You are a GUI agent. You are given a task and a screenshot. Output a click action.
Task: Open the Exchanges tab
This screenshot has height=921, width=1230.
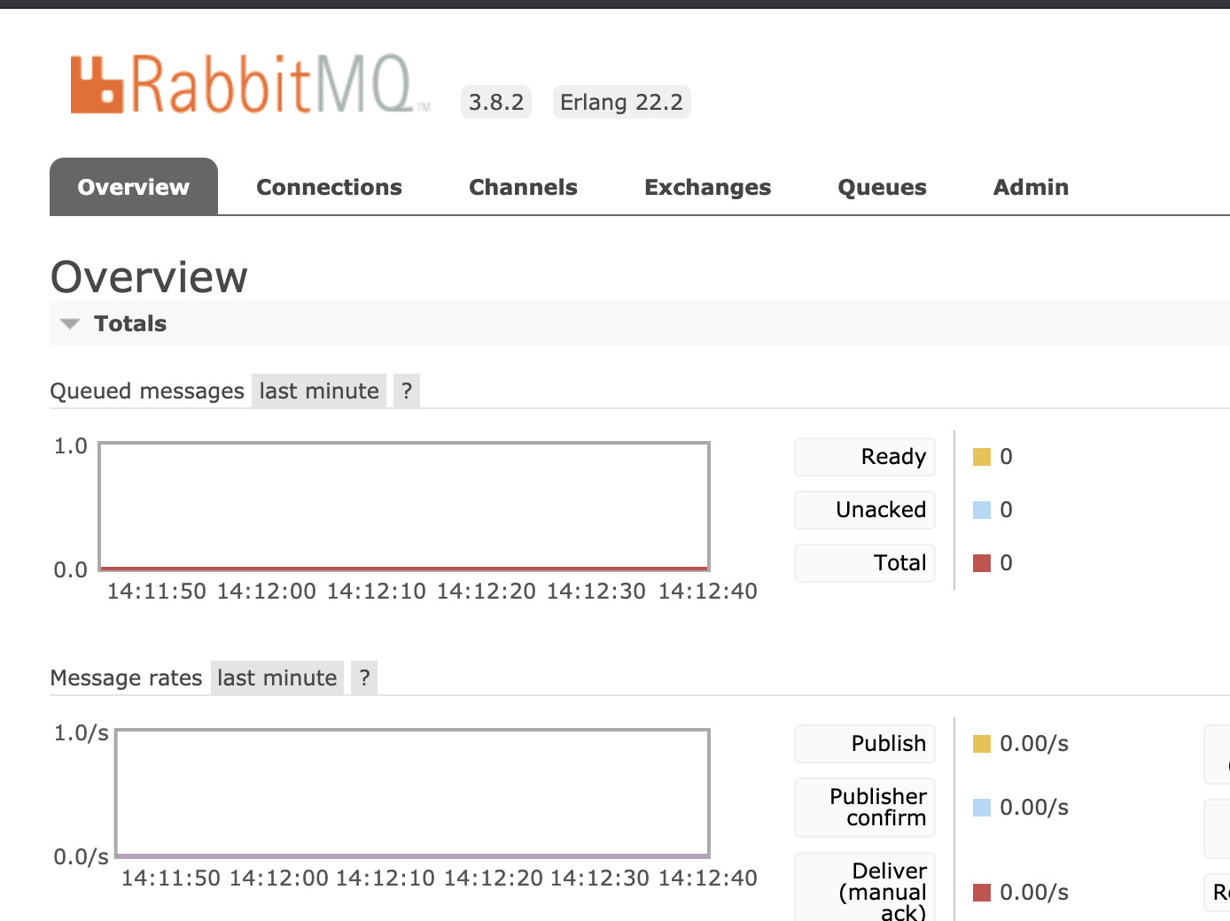click(x=707, y=187)
